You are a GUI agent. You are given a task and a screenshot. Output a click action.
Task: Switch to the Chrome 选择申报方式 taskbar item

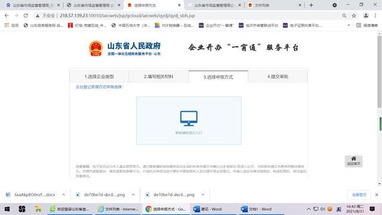166,209
